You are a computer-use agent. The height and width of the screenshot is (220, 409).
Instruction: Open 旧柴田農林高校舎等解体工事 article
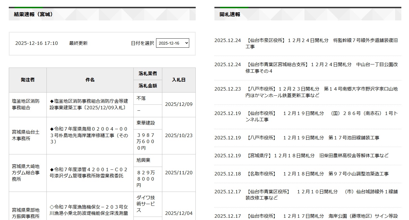click(x=317, y=156)
